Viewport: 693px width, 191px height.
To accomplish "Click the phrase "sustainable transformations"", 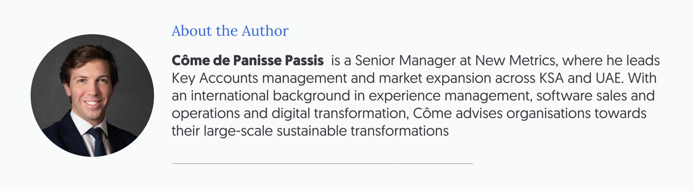I will (x=362, y=131).
